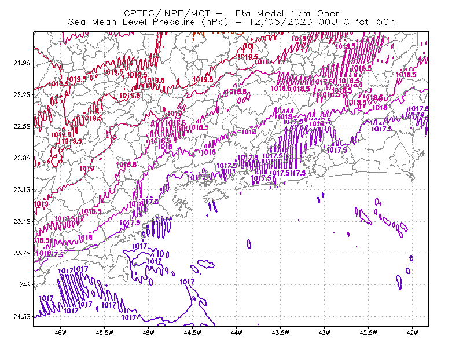Click the 24.3S latitude axis label
The height and width of the screenshot is (358, 463).
tap(22, 316)
